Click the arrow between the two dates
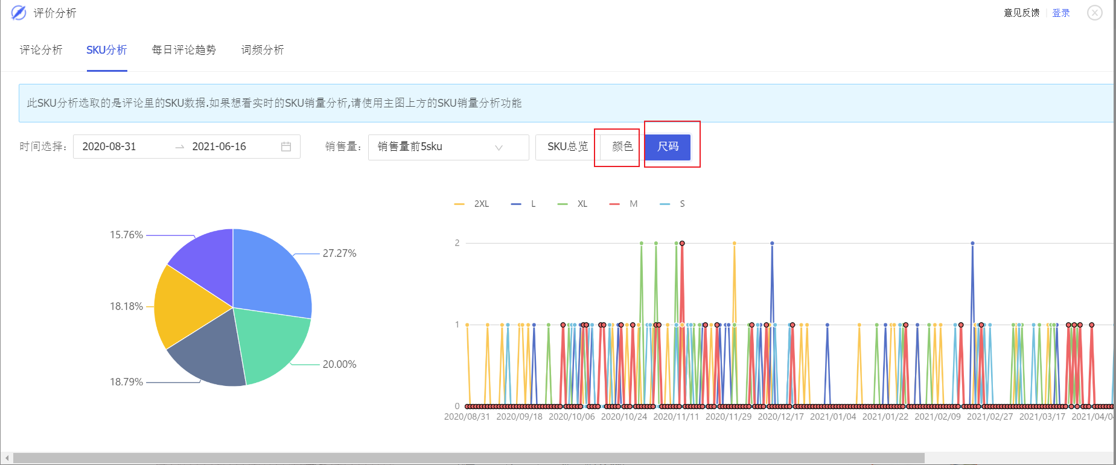Image resolution: width=1116 pixels, height=465 pixels. tap(179, 147)
